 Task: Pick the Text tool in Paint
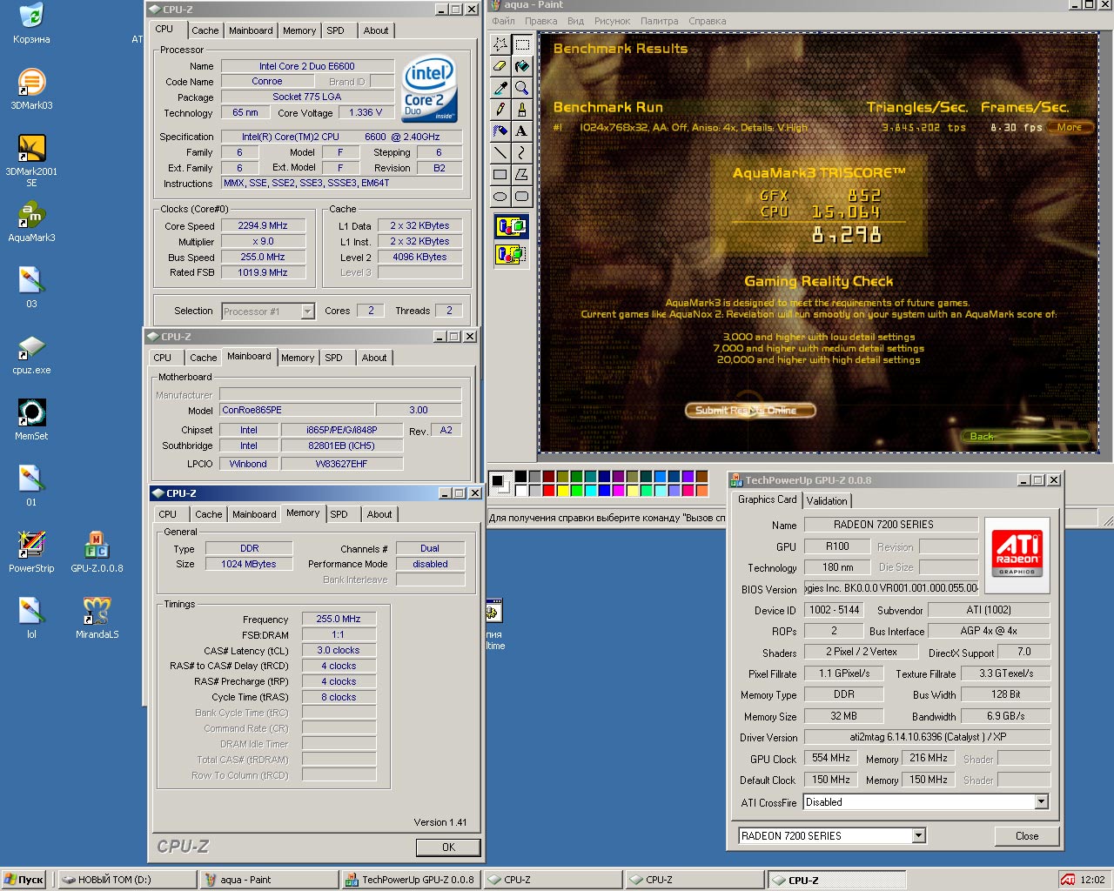click(522, 131)
